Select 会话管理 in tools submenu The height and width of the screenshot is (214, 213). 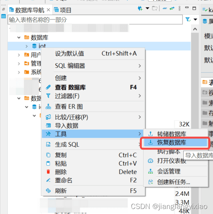[x=176, y=171]
